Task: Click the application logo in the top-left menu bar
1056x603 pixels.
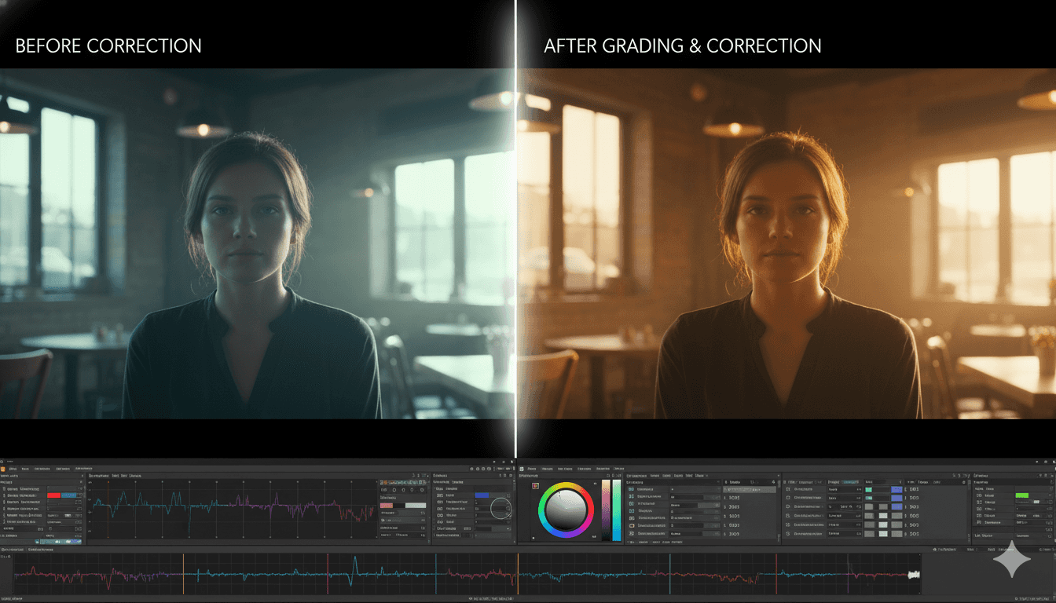Action: [x=4, y=469]
